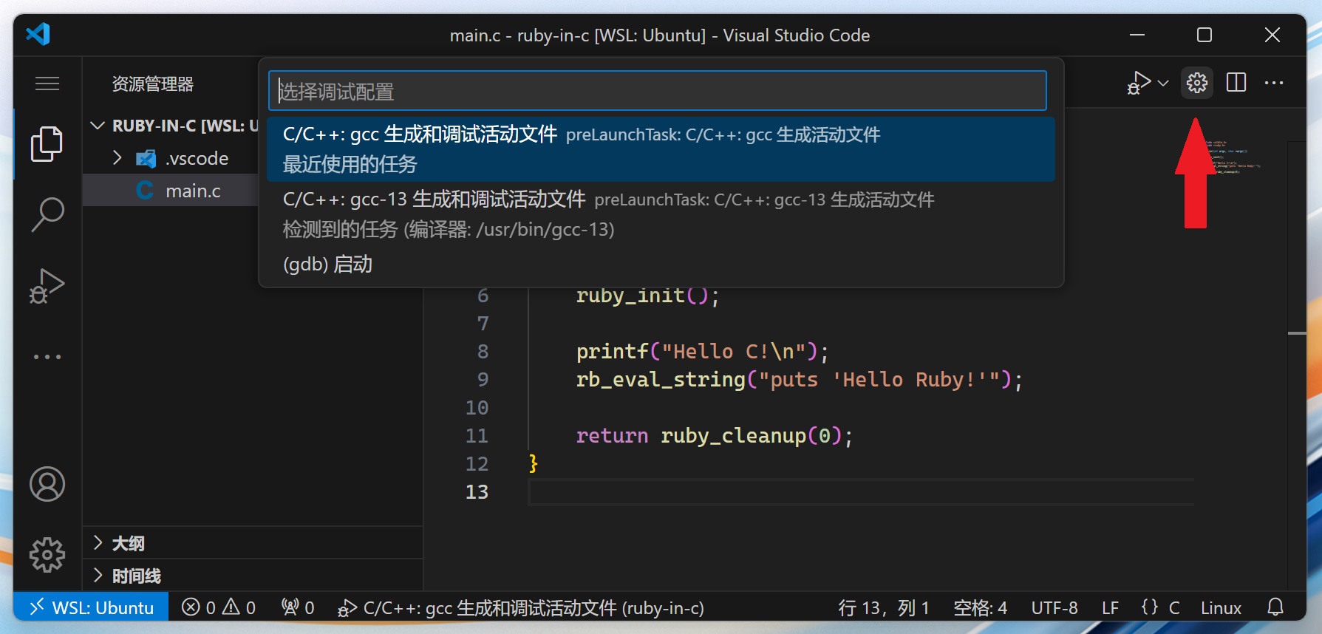Focus the debug configuration picker input field
The width and height of the screenshot is (1322, 634).
point(658,91)
